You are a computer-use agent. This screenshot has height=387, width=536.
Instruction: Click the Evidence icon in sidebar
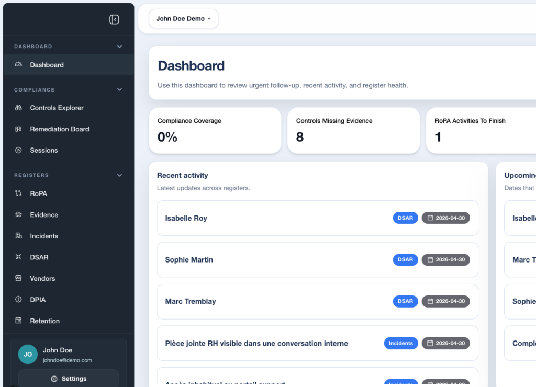point(18,214)
